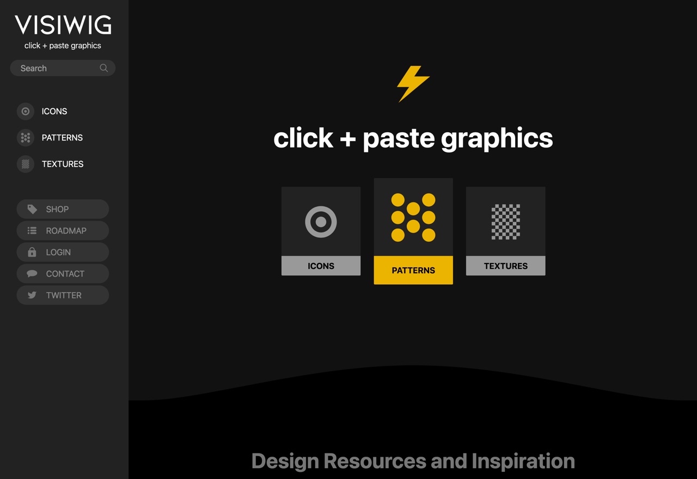
Task: Click the TWITTER button
Action: (63, 295)
